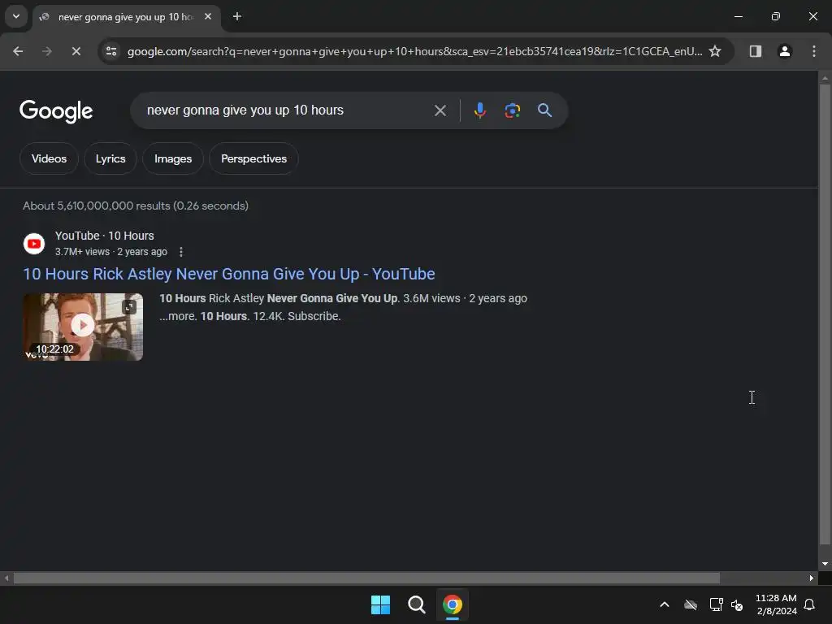Image resolution: width=832 pixels, height=624 pixels.
Task: Open the Chrome profile menu
Action: point(784,51)
